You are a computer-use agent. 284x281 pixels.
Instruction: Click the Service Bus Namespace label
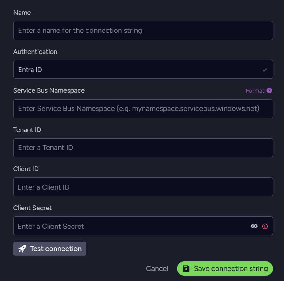tap(49, 90)
